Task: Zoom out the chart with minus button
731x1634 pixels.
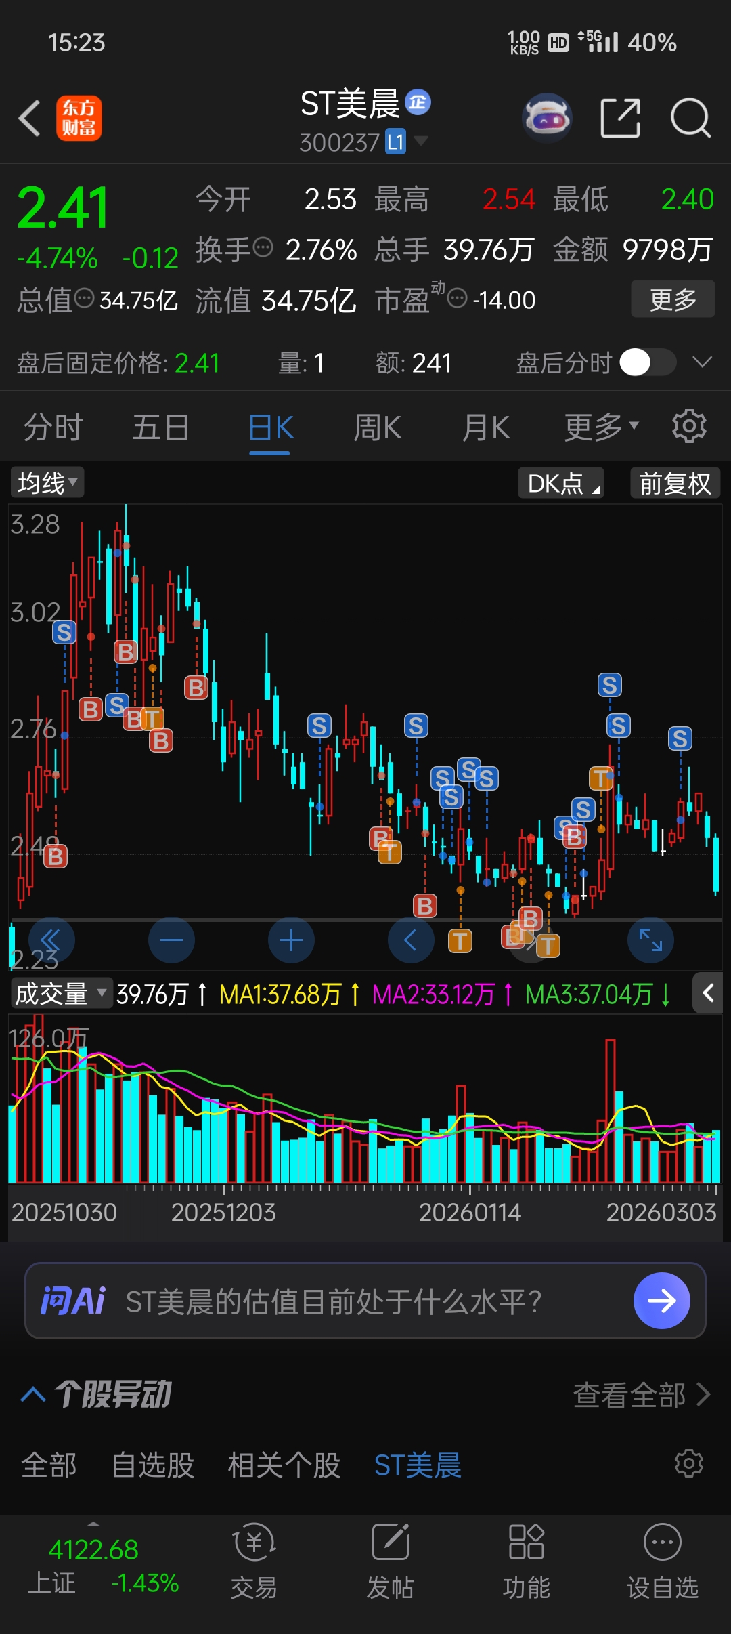Action: (171, 940)
